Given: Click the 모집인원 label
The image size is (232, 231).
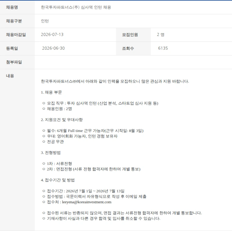Looking at the screenshot, I should [x=130, y=35].
